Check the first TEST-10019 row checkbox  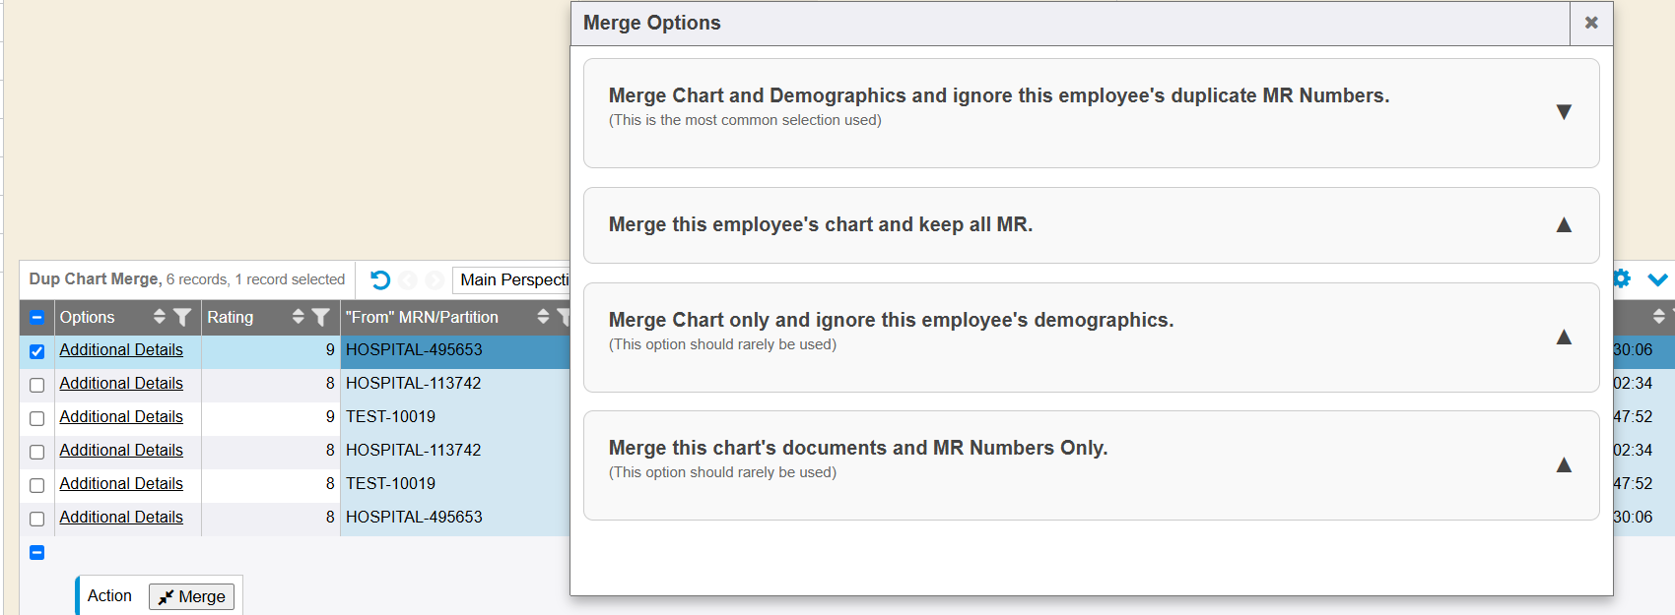click(37, 418)
